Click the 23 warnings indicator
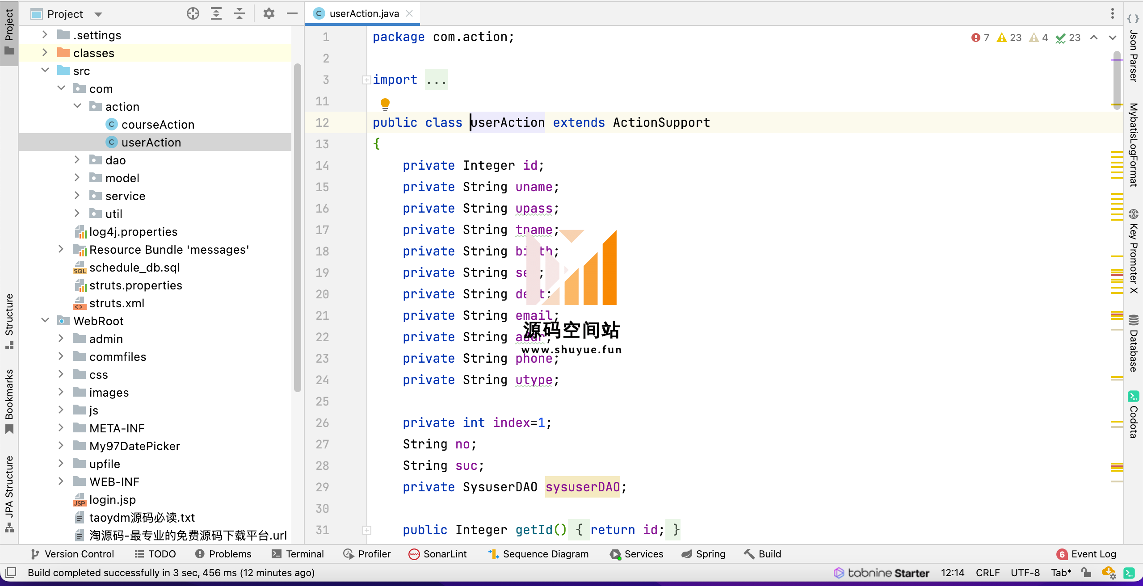Viewport: 1143px width, 586px height. [x=1009, y=38]
